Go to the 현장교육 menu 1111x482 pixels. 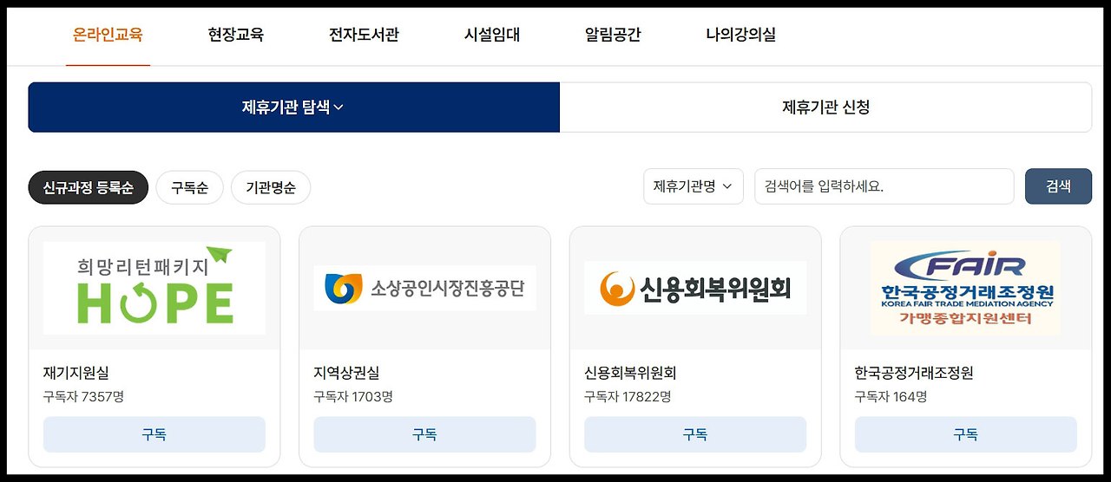[235, 36]
